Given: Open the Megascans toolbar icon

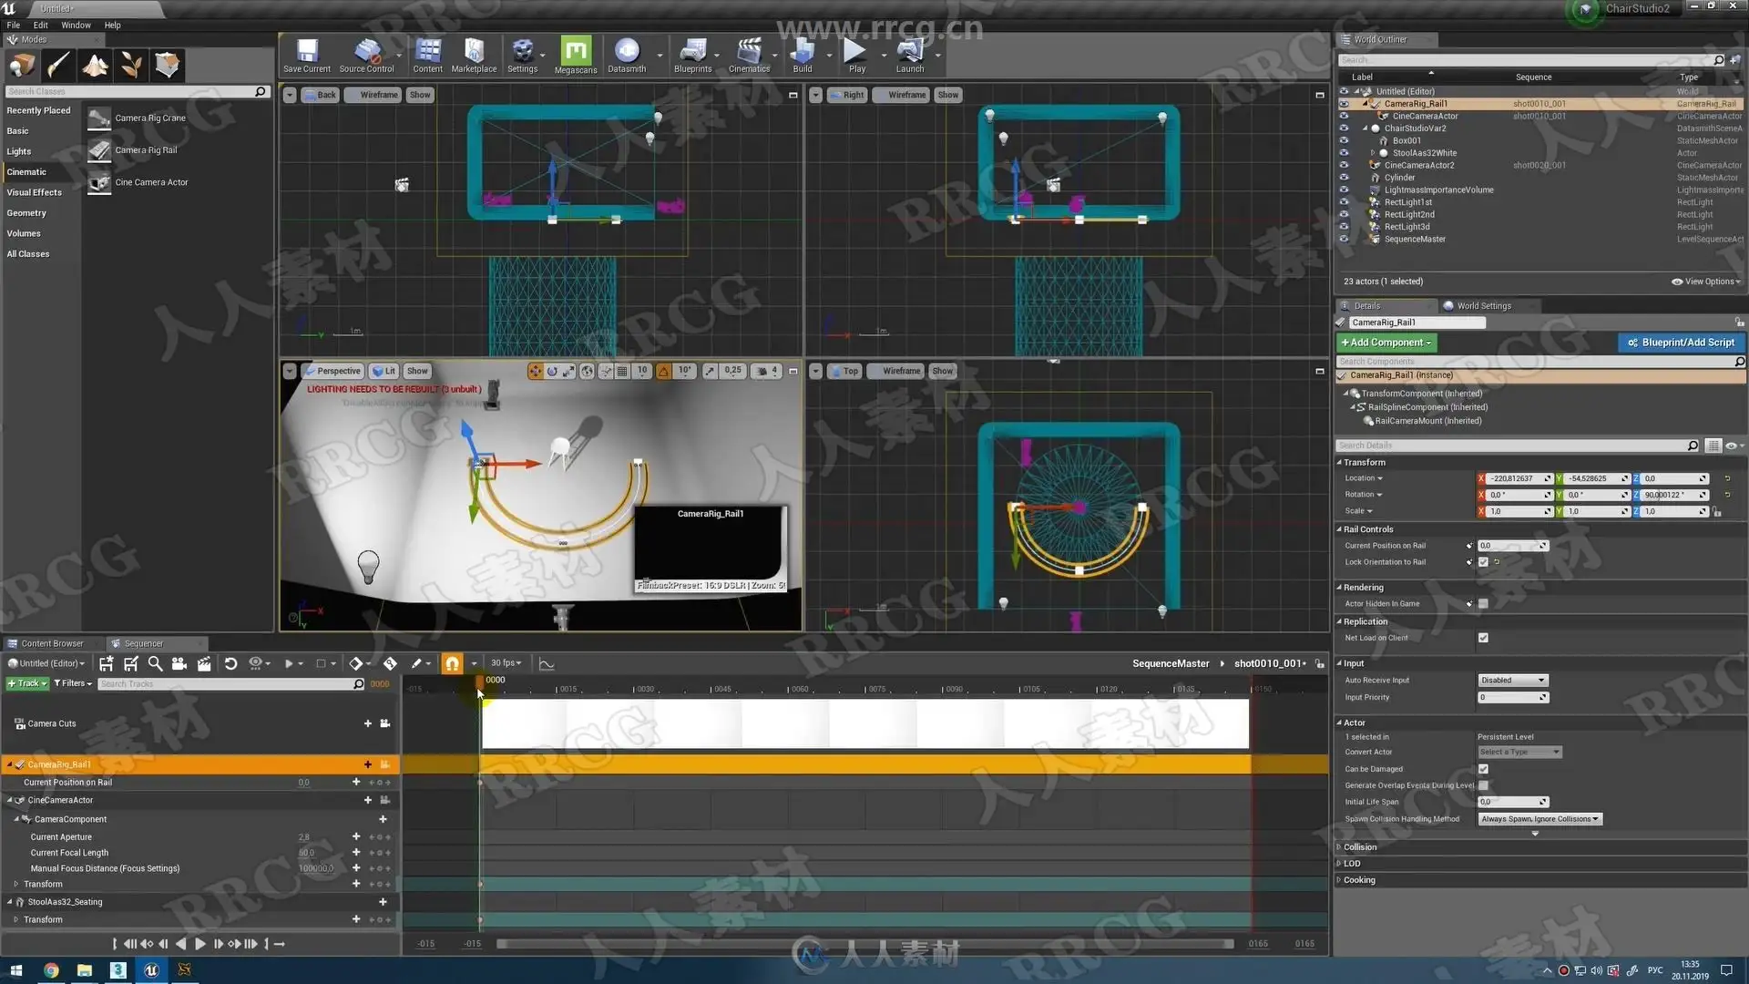Looking at the screenshot, I should tap(575, 54).
